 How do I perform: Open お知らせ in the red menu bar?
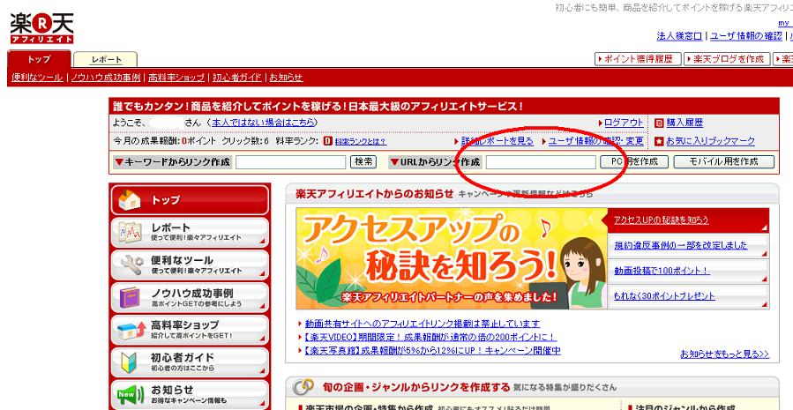tap(286, 78)
